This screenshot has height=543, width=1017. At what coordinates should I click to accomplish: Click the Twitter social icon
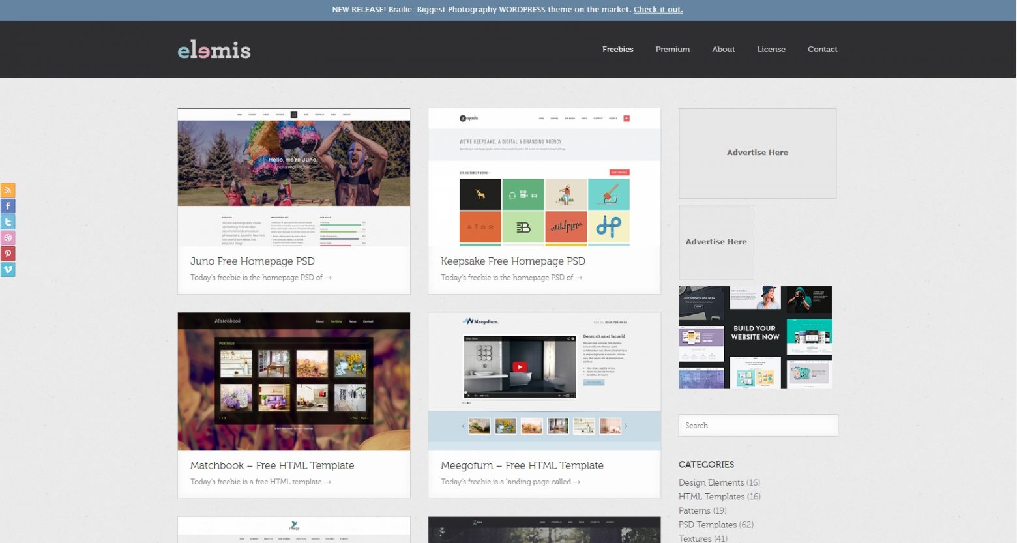(x=8, y=222)
